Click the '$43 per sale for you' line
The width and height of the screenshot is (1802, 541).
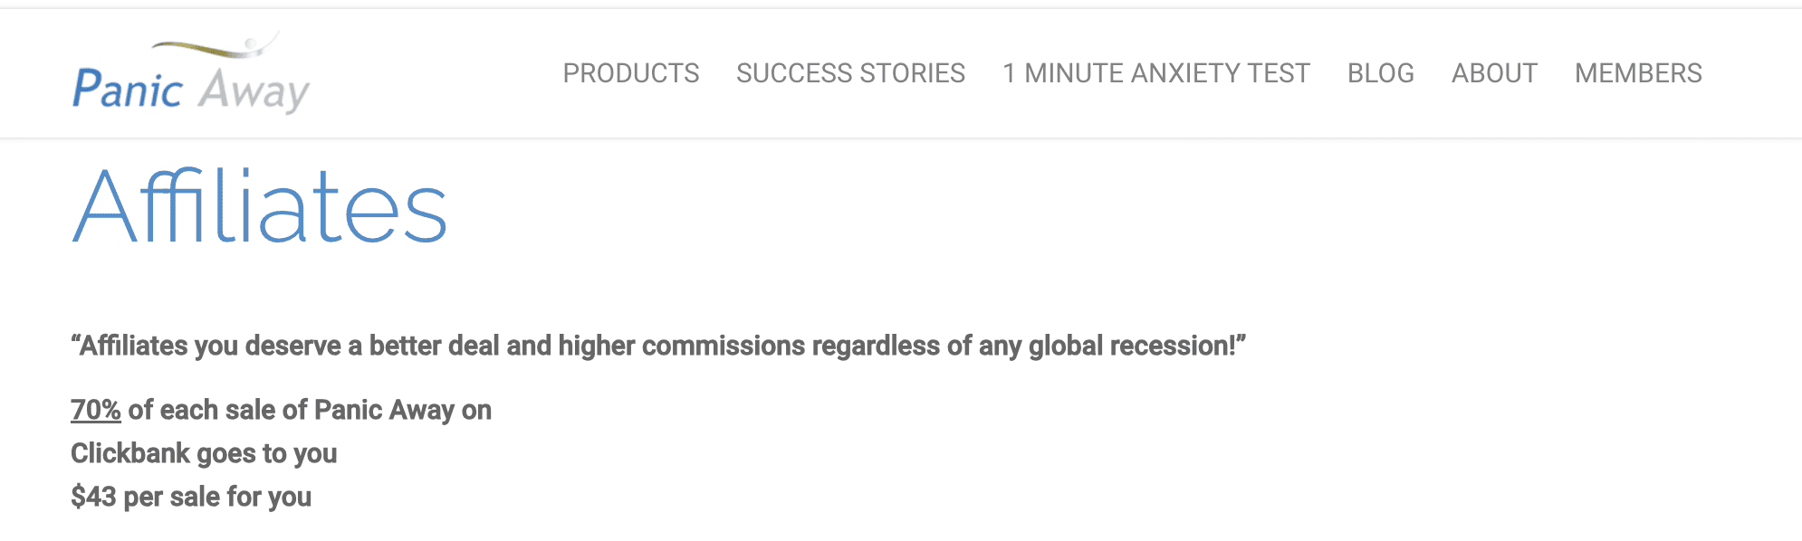pos(191,497)
